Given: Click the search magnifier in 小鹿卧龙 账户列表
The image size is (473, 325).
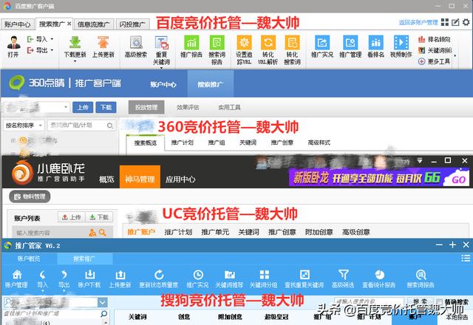Looking at the screenshot, I should point(102,233).
